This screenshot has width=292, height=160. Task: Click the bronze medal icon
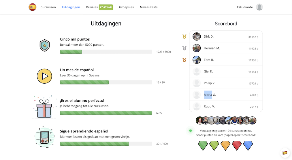tap(184, 60)
